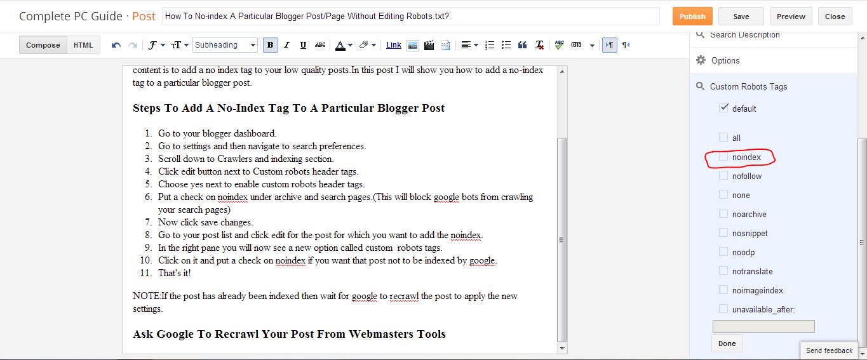Click the post title input field
The width and height of the screenshot is (867, 360).
click(410, 17)
